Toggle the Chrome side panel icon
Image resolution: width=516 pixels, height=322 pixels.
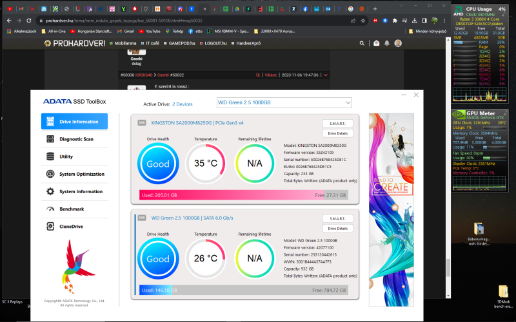(x=424, y=21)
